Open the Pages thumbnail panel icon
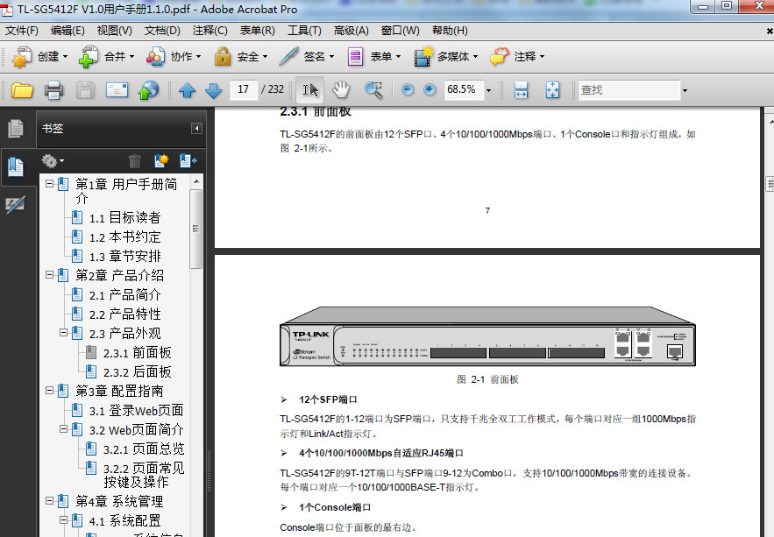The height and width of the screenshot is (537, 774). click(x=16, y=129)
